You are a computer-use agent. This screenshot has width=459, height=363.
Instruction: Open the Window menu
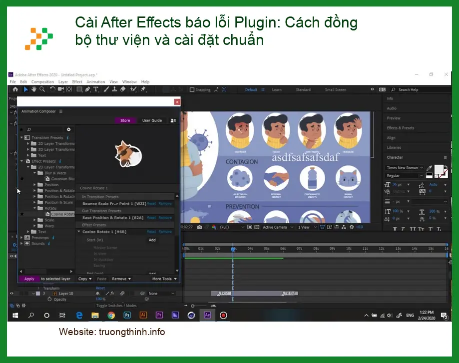pyautogui.click(x=129, y=82)
